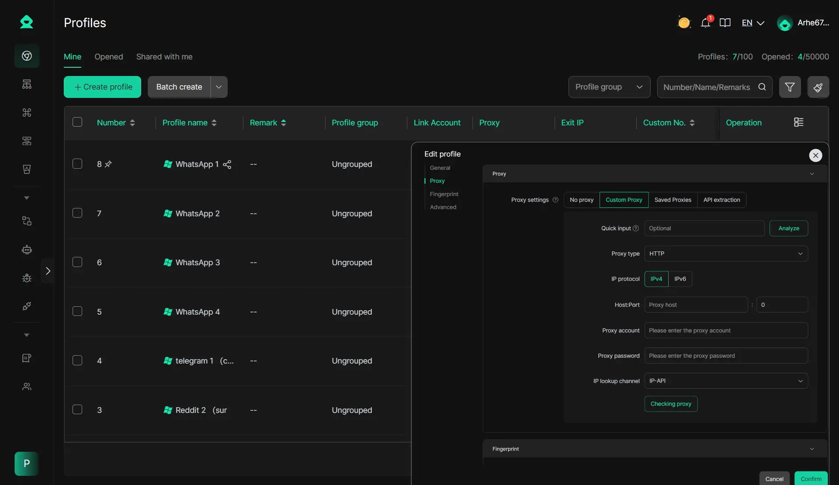Click the filter funnel icon
The height and width of the screenshot is (485, 839).
click(790, 87)
